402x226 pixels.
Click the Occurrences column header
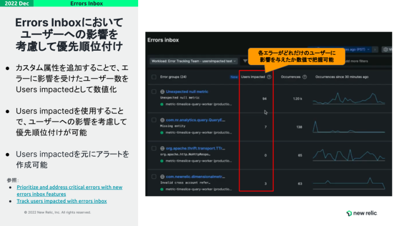[290, 77]
